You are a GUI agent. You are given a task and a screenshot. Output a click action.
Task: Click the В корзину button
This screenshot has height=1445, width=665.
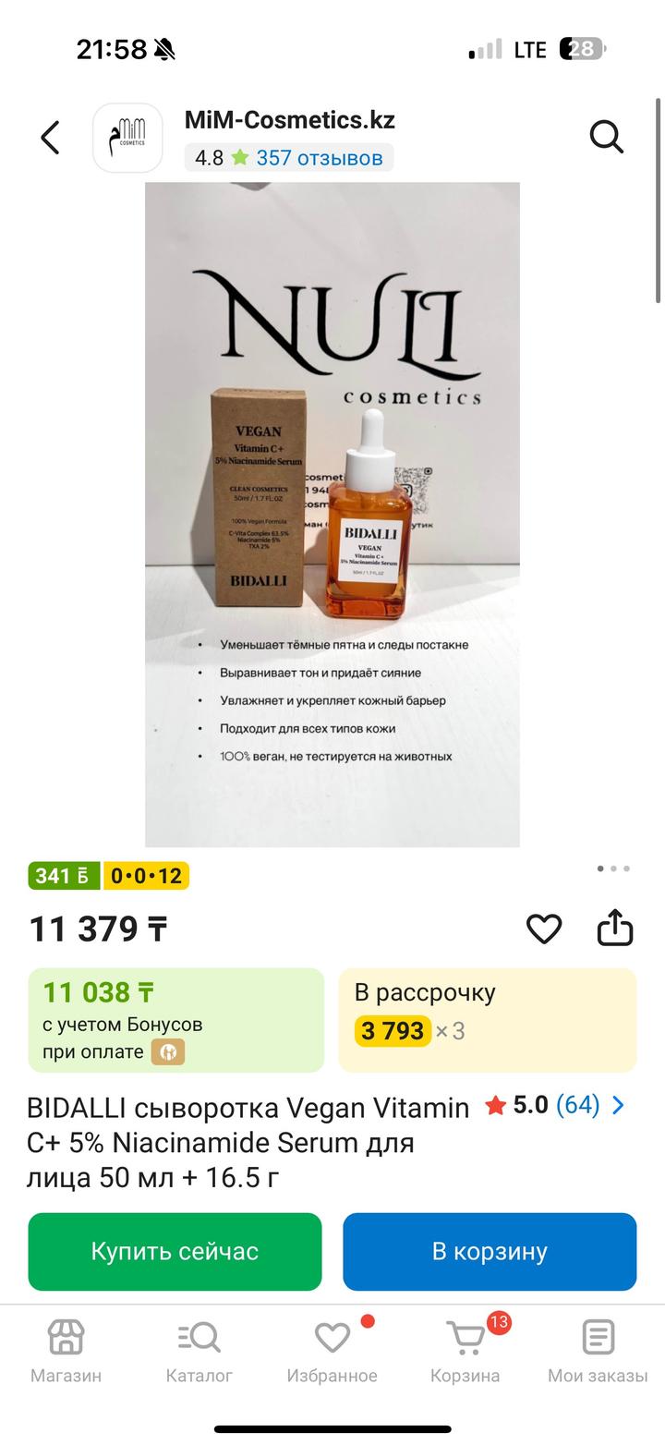490,1251
